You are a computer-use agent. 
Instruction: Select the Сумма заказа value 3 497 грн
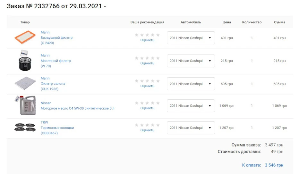274,145
